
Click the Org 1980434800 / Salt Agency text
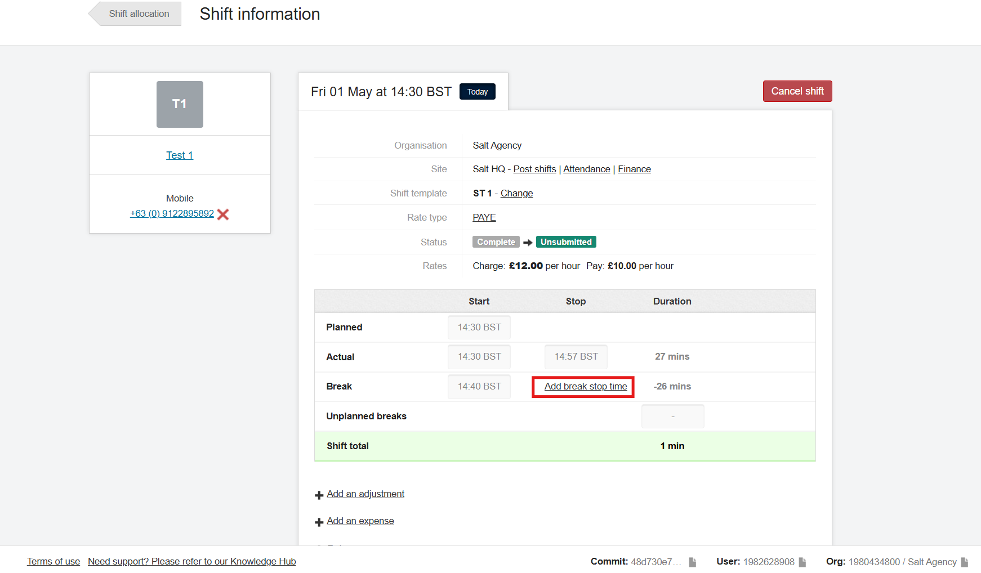(x=891, y=562)
